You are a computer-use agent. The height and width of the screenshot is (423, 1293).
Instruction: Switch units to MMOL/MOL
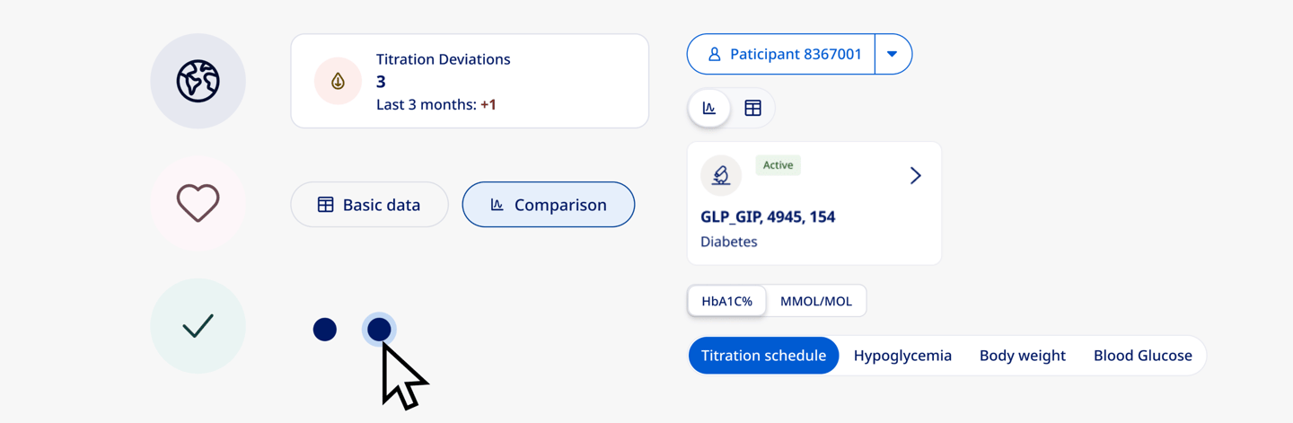[815, 301]
